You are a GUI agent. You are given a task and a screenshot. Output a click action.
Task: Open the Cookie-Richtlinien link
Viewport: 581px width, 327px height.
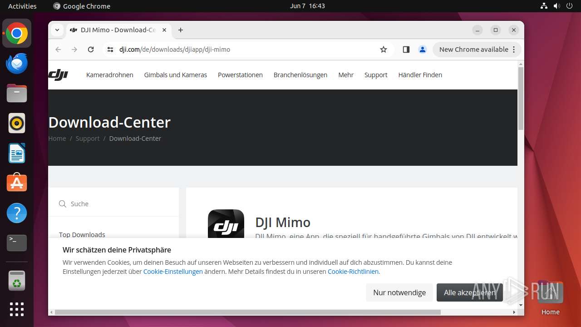pos(353,272)
